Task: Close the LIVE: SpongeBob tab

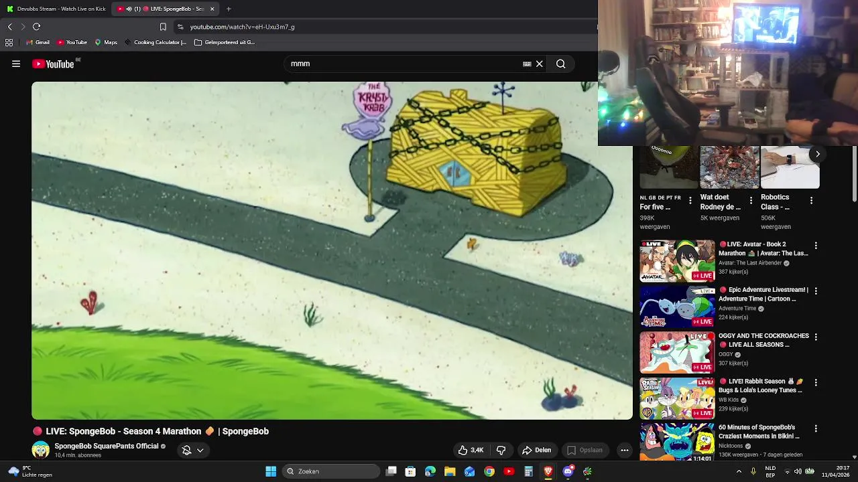Action: coord(212,9)
